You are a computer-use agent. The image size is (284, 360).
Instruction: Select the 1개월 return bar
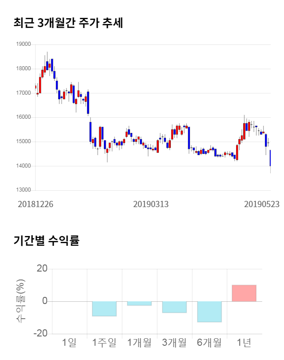tap(139, 304)
